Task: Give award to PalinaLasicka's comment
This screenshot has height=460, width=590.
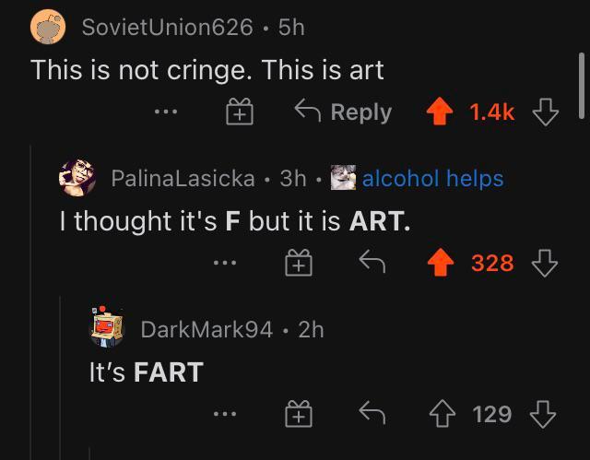Action: [299, 264]
